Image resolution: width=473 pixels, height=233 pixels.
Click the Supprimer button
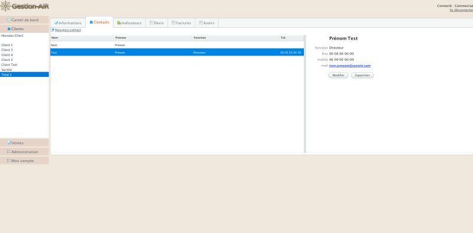point(362,75)
